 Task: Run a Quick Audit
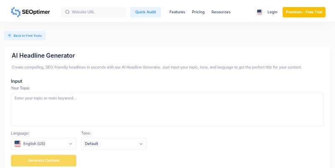(x=145, y=12)
